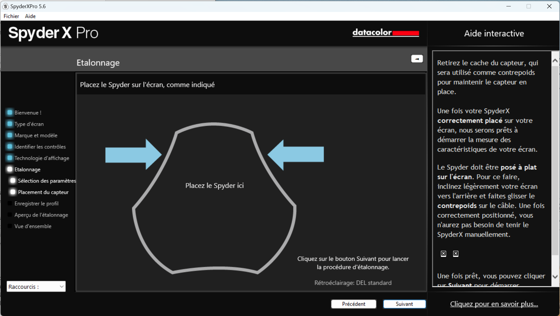Click the help panel vertical scrollbar thumb
The width and height of the screenshot is (560, 316).
click(x=555, y=160)
